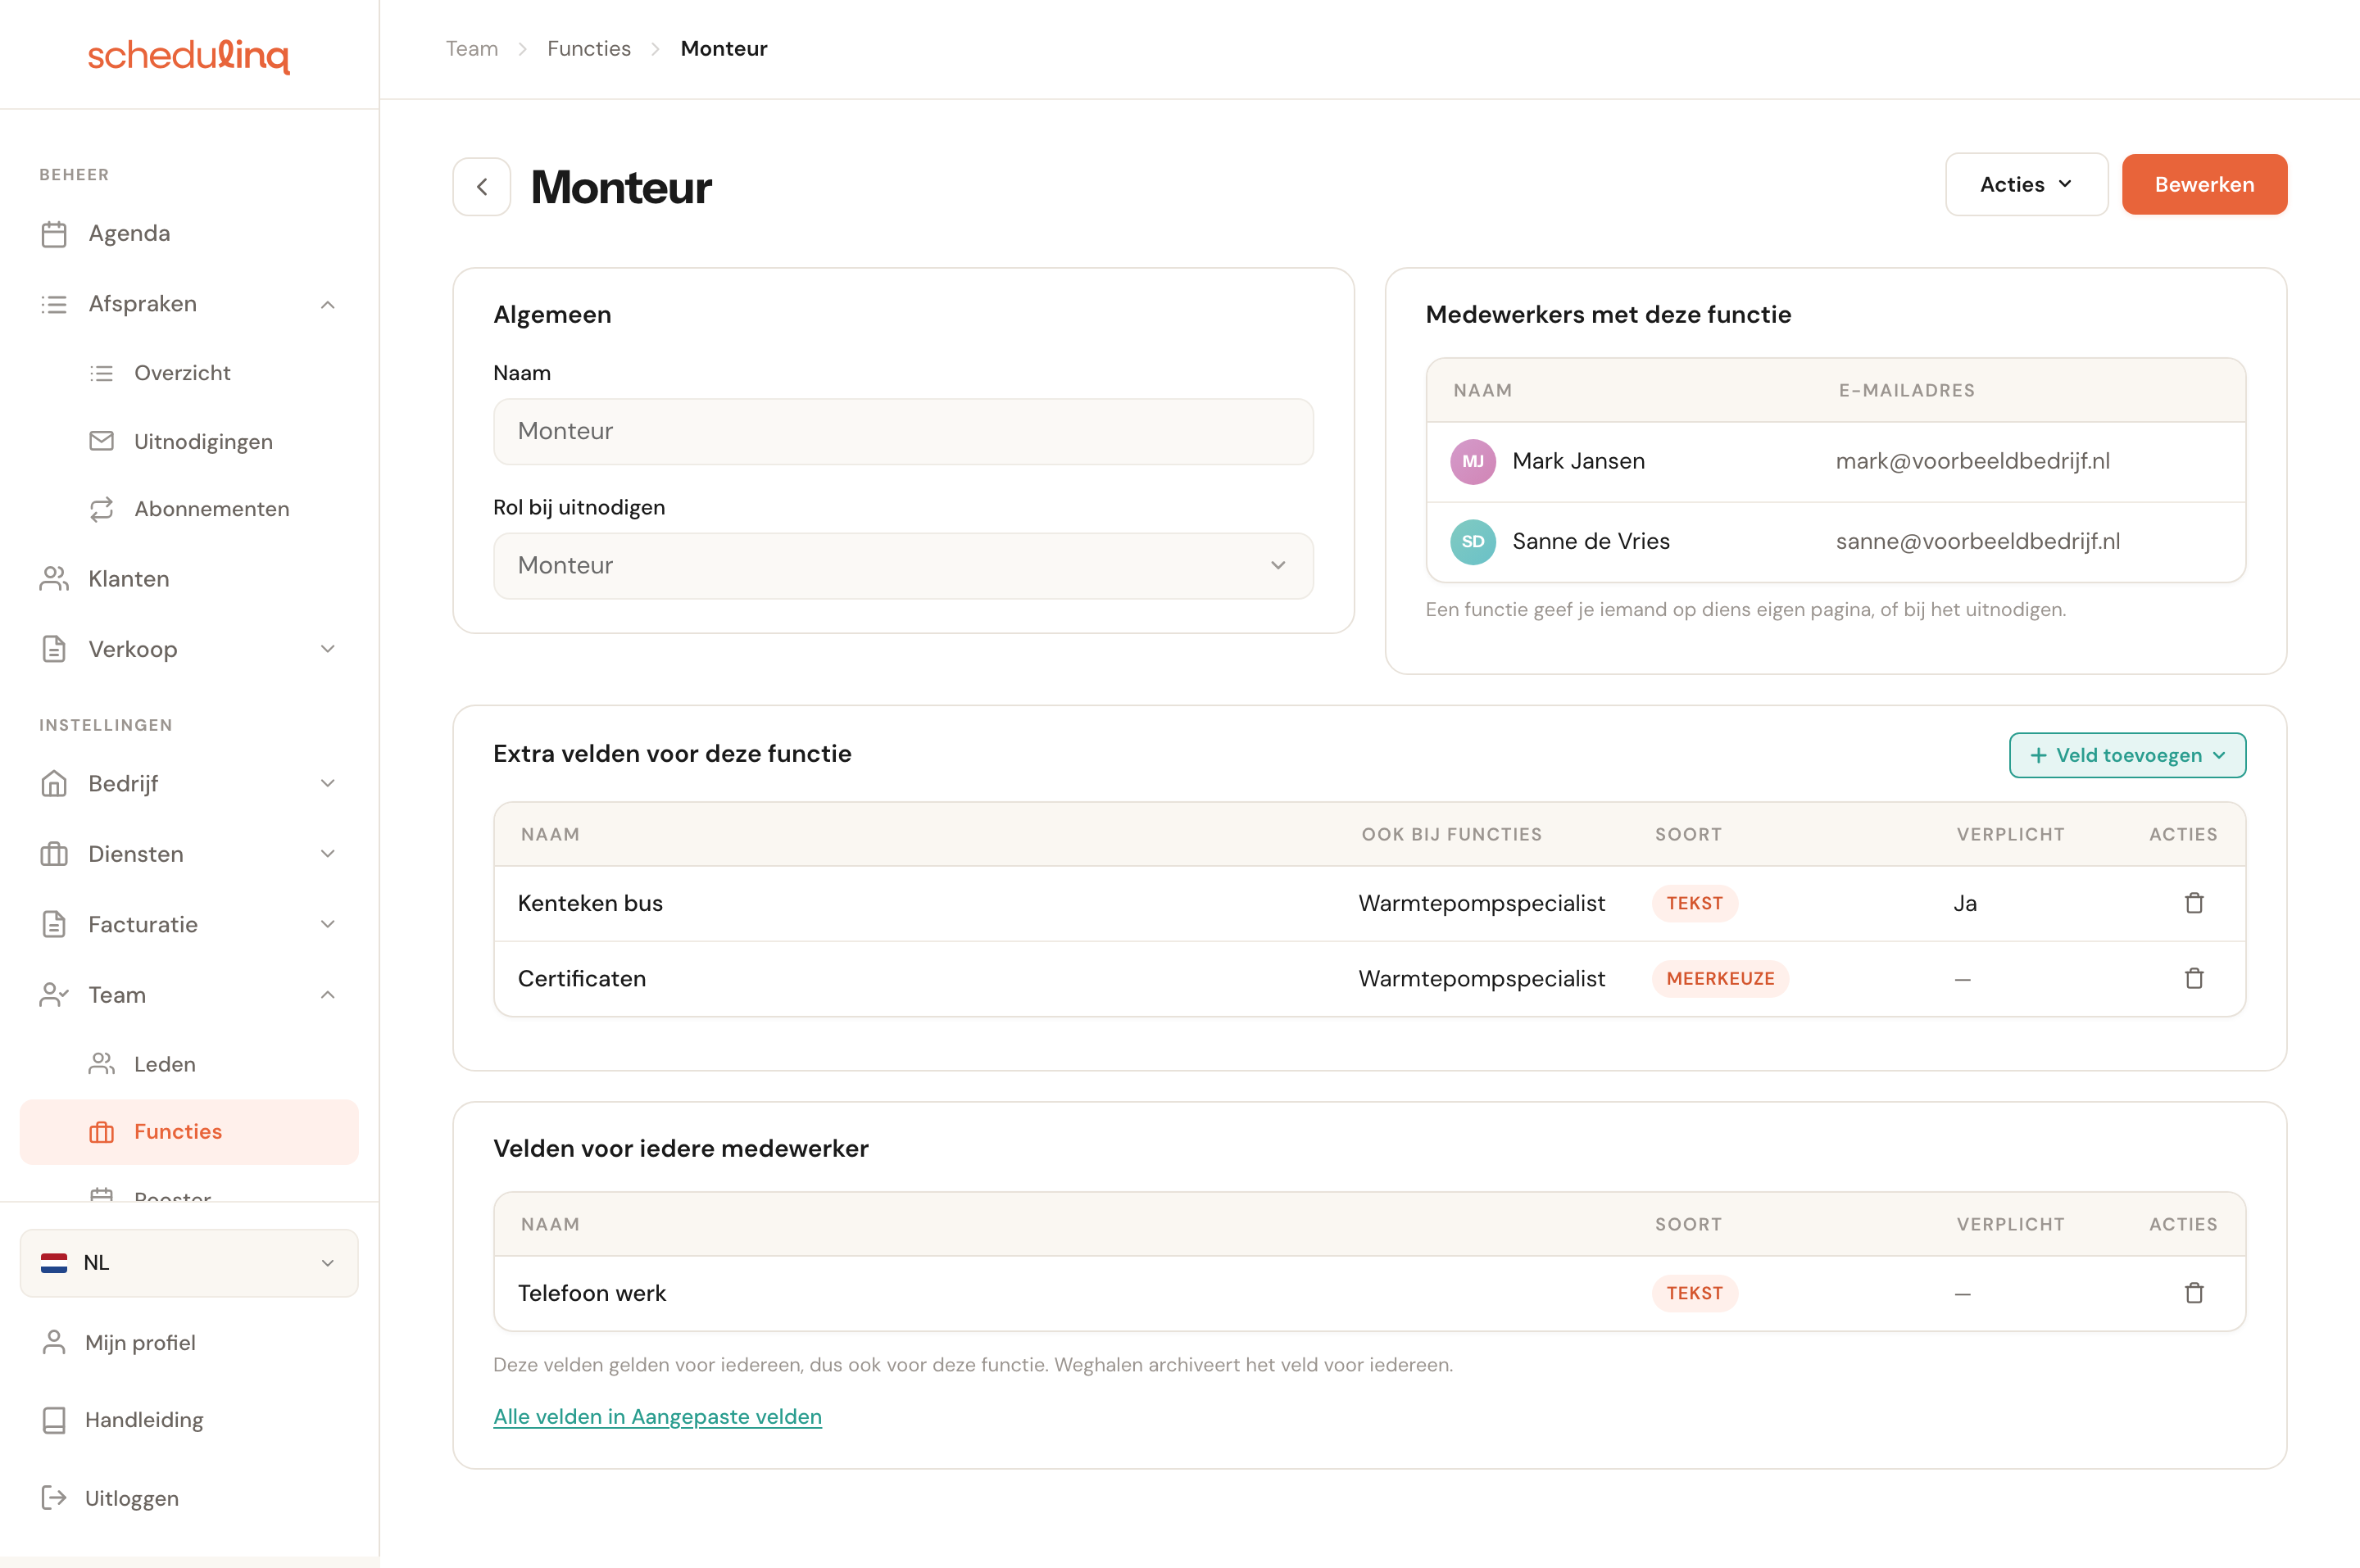Viewport: 2360px width, 1568px height.
Task: Click the Naam input field
Action: coord(903,431)
